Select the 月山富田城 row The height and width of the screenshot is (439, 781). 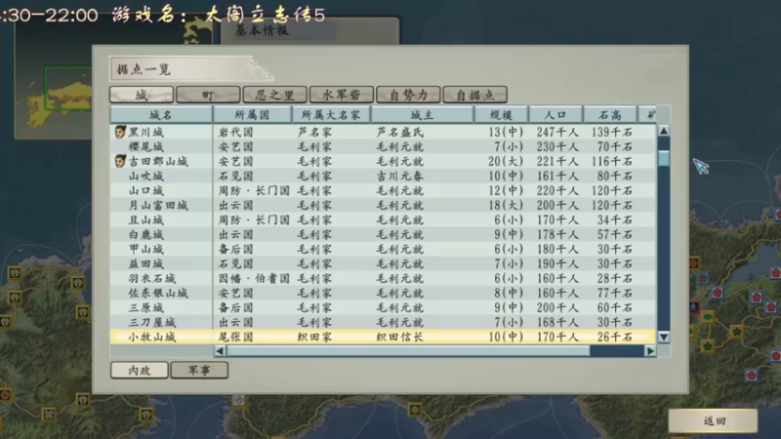(x=383, y=205)
